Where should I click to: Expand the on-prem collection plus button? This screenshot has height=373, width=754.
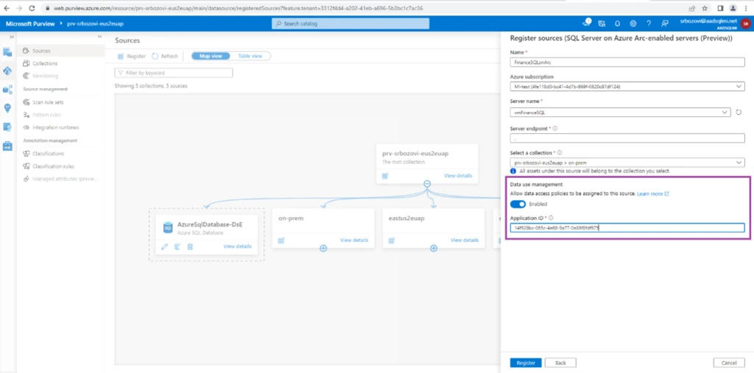point(324,249)
